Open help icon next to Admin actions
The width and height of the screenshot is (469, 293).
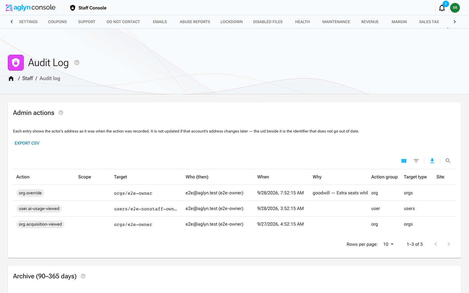tap(61, 113)
